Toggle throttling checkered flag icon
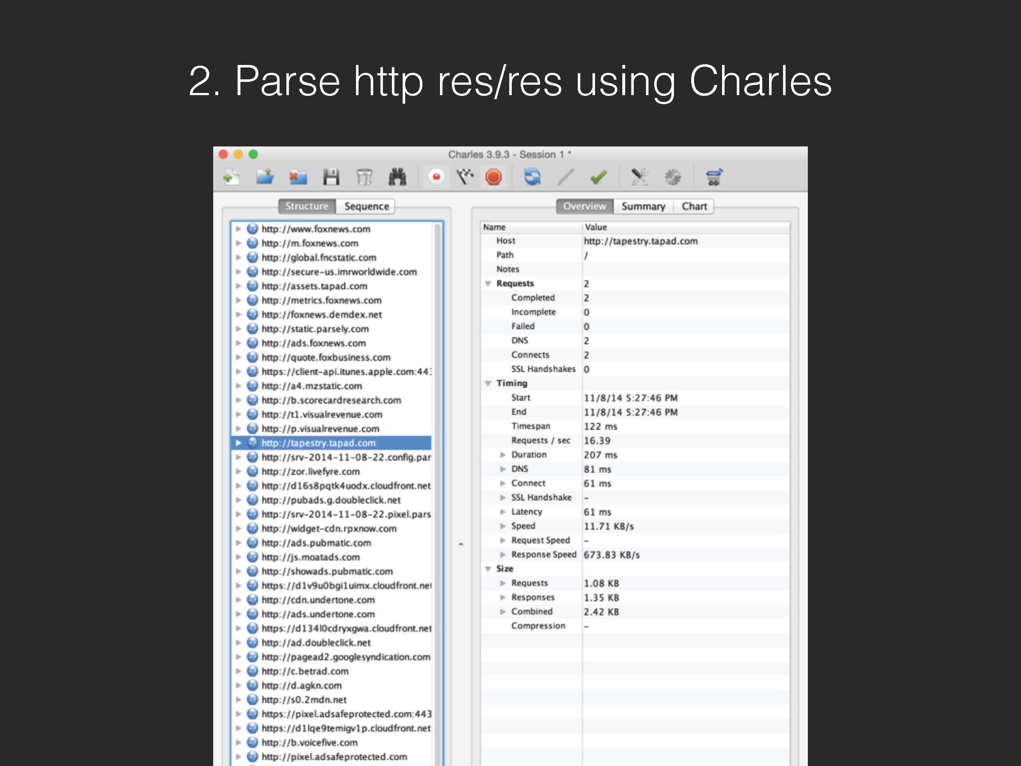The image size is (1021, 766). tap(465, 177)
